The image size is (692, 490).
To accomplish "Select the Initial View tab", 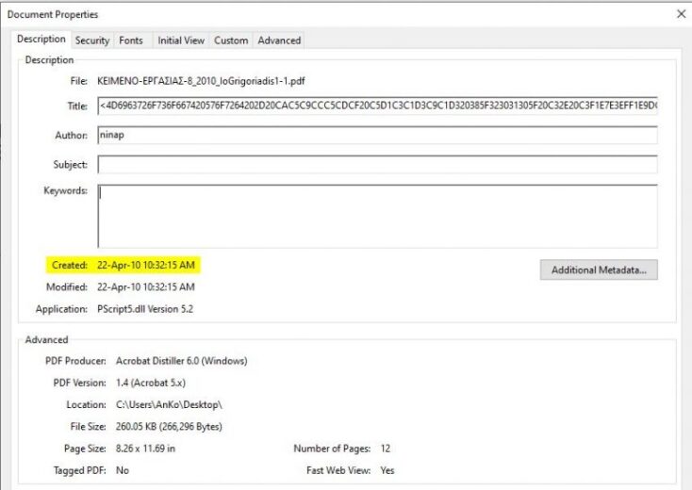I will [181, 41].
